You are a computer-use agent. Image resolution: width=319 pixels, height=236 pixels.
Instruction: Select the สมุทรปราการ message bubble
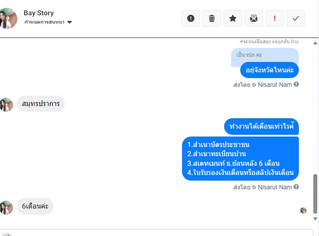coord(41,104)
